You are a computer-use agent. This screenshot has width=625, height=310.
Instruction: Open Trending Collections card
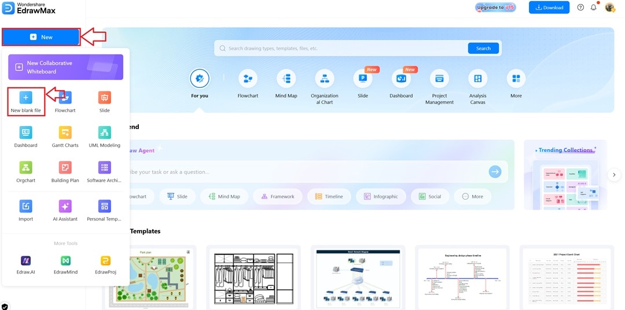click(x=565, y=175)
